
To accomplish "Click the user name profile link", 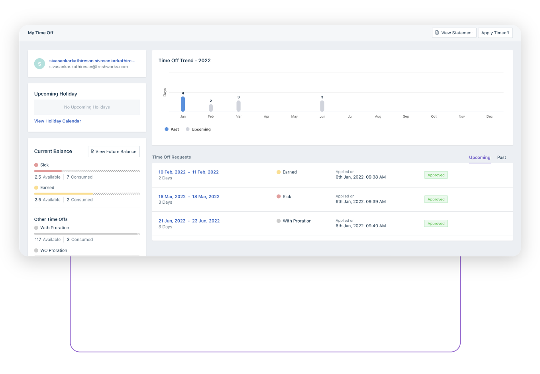I will coord(92,61).
